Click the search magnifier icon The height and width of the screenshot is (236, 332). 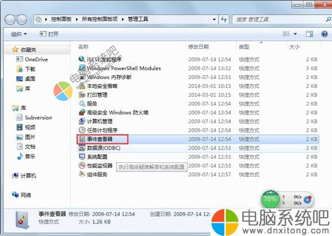tap(328, 19)
